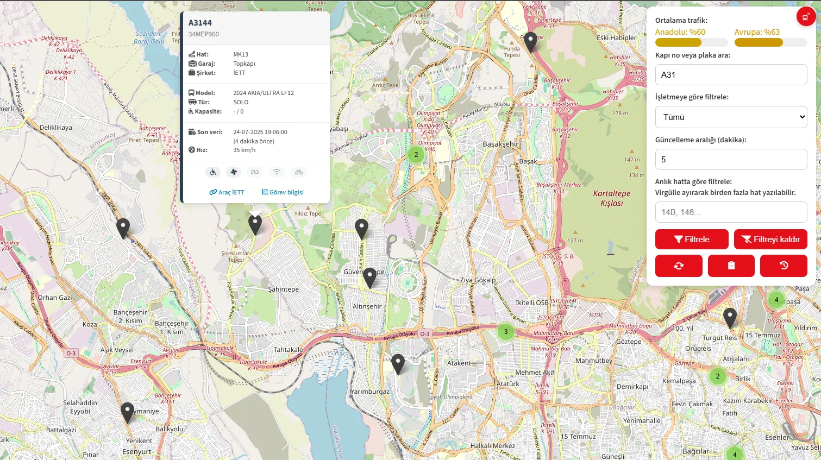Click the bicycle feature icon
Image resolution: width=821 pixels, height=460 pixels.
click(298, 172)
